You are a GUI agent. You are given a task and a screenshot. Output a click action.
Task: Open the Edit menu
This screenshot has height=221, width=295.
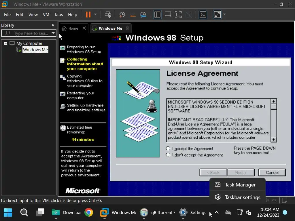click(x=20, y=14)
